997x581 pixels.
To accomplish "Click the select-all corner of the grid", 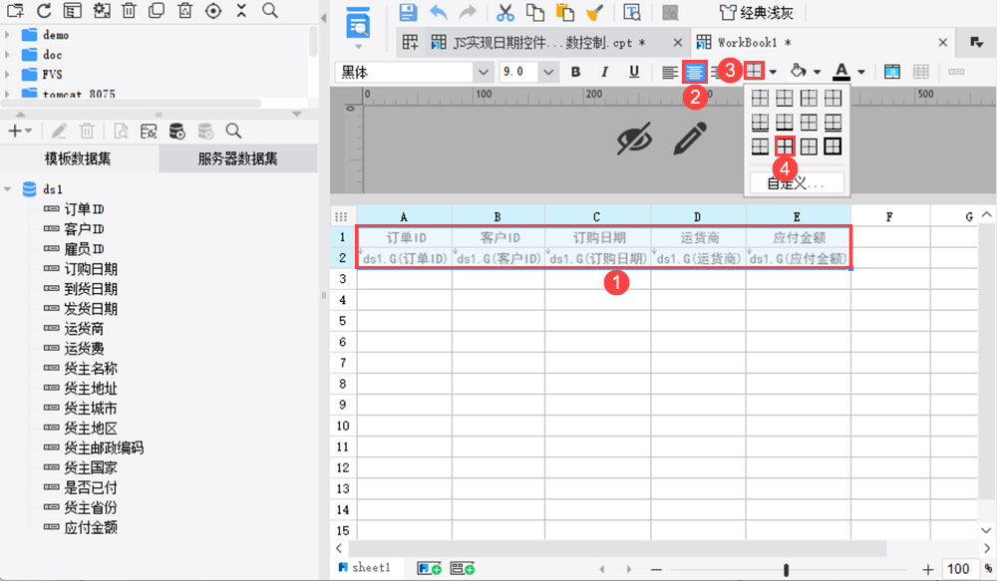I will coord(341,216).
